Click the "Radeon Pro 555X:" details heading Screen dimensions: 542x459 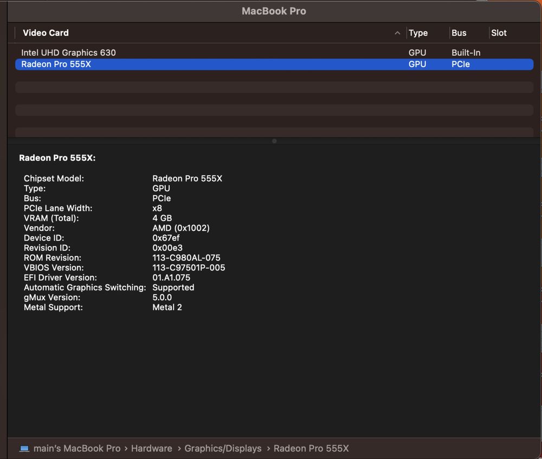[x=57, y=158]
